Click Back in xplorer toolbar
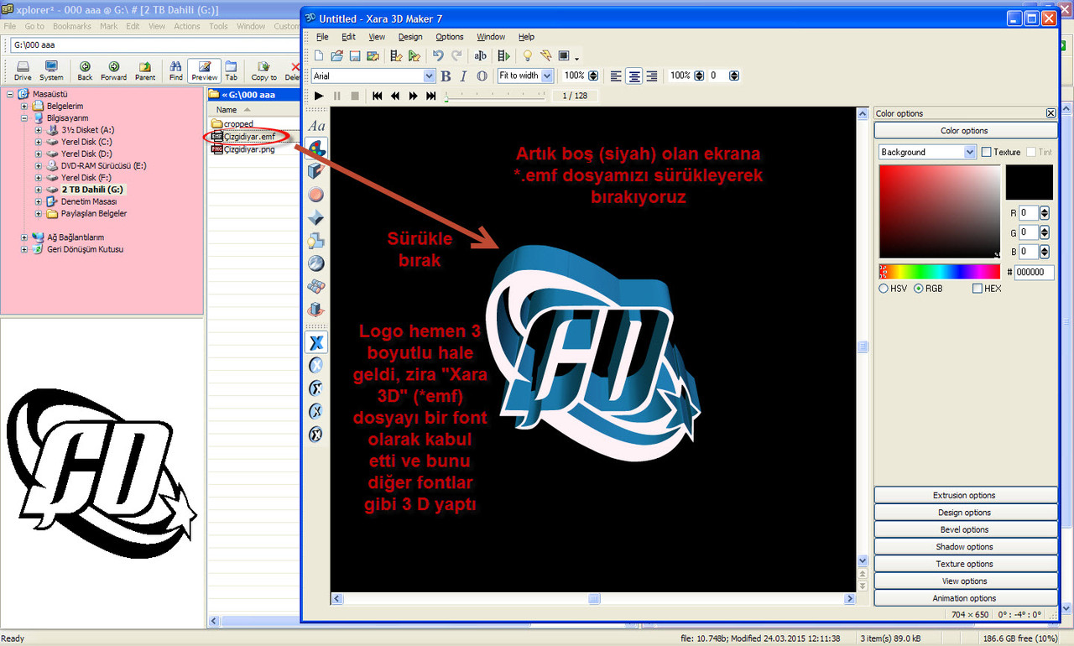Viewport: 1074px width, 646px height. (85, 70)
